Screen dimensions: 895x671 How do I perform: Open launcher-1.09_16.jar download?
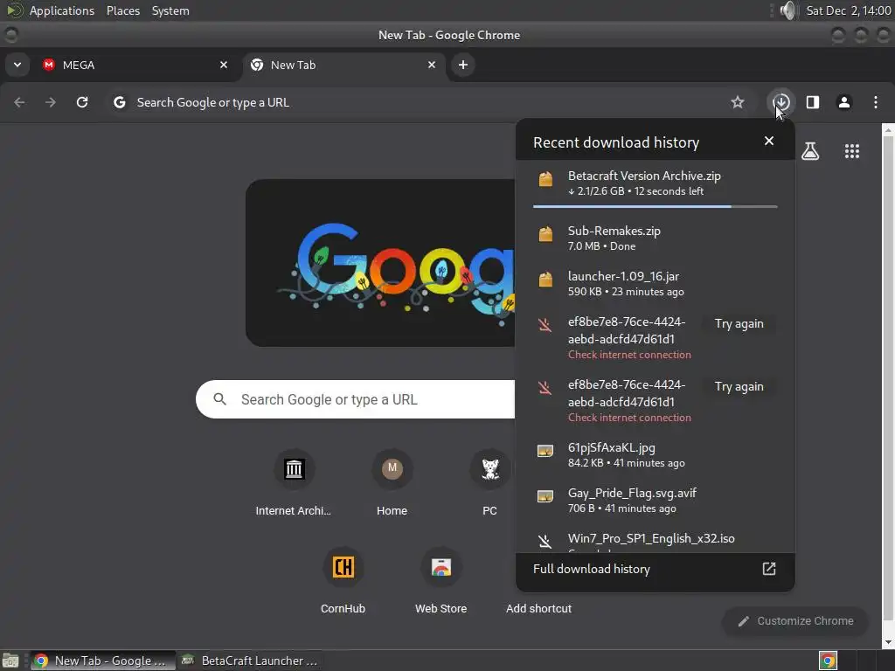point(655,284)
